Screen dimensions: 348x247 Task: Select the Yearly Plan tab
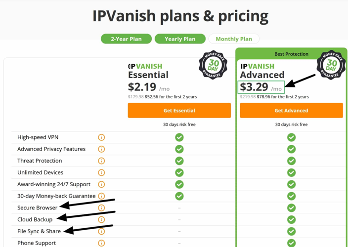pos(180,39)
